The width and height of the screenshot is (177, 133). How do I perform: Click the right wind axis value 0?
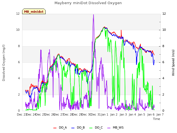pyautogui.click(x=163, y=111)
